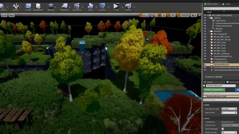Toggle scale snapping icon
Screen dimensions: 239x134
pos(179,15)
